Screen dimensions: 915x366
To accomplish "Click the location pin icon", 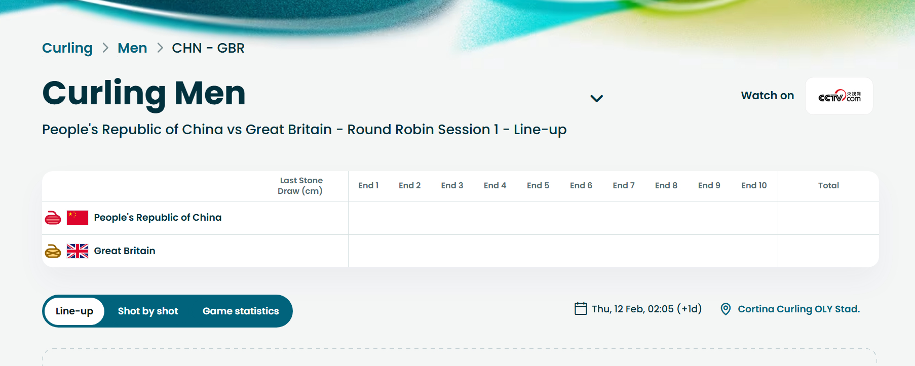I will pos(726,309).
